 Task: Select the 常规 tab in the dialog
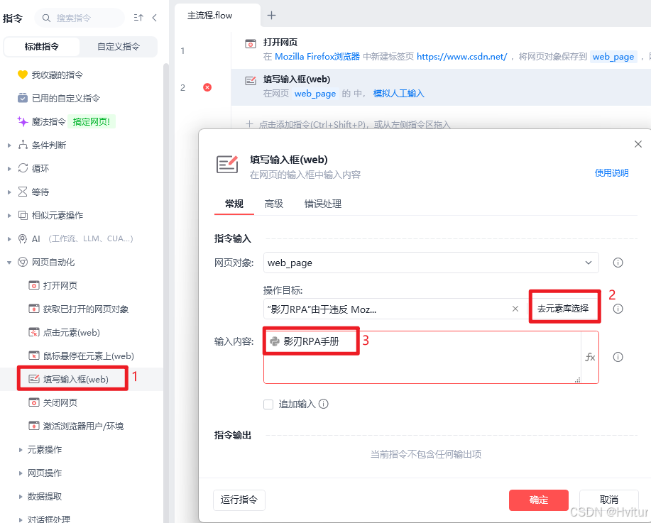(234, 204)
